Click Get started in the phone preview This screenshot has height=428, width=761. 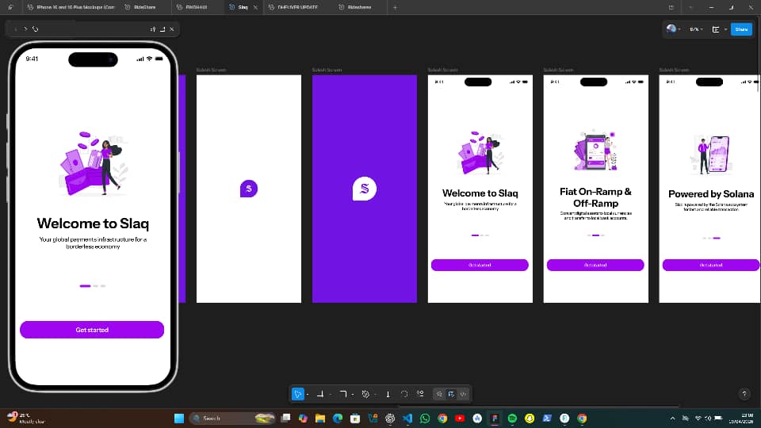point(92,330)
